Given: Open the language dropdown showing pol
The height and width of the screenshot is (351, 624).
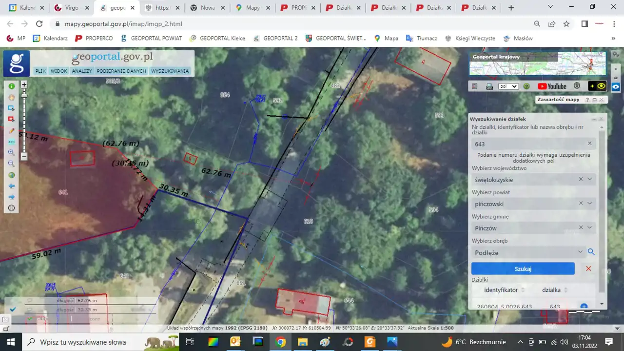Looking at the screenshot, I should (508, 86).
